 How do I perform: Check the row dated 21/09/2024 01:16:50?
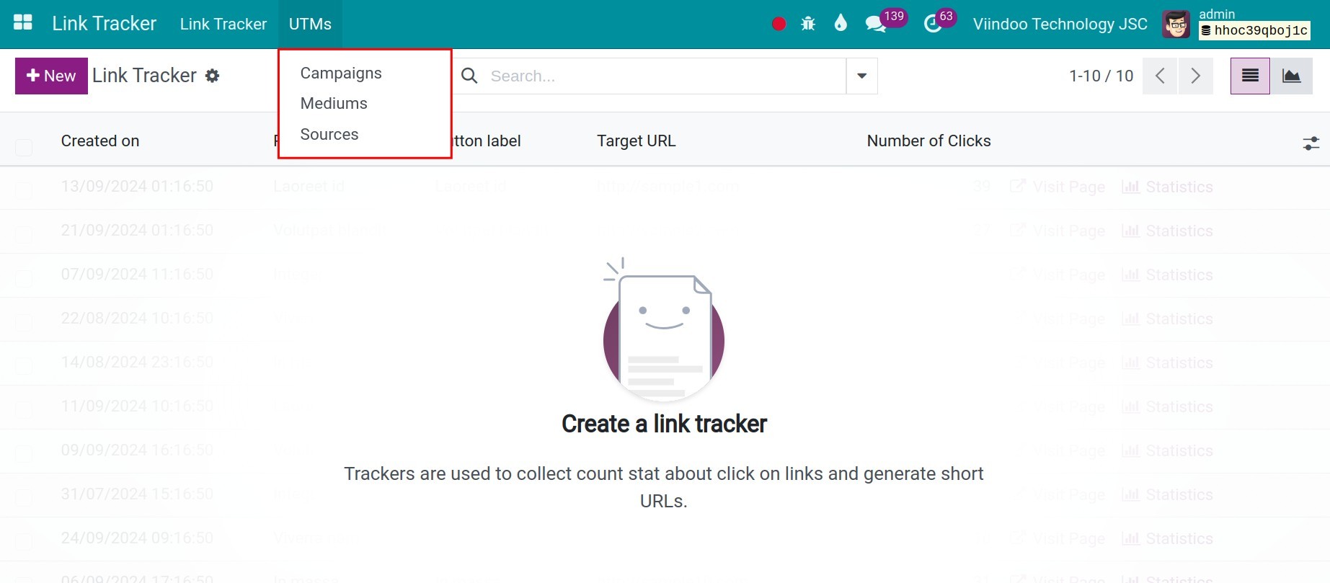click(x=24, y=234)
